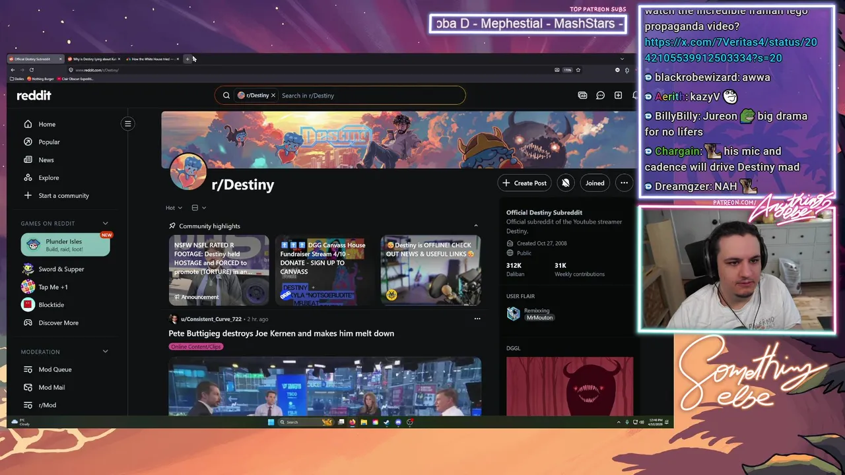845x475 pixels.
Task: Open the Clair Obscur Expedition bookmark
Action: [75, 79]
